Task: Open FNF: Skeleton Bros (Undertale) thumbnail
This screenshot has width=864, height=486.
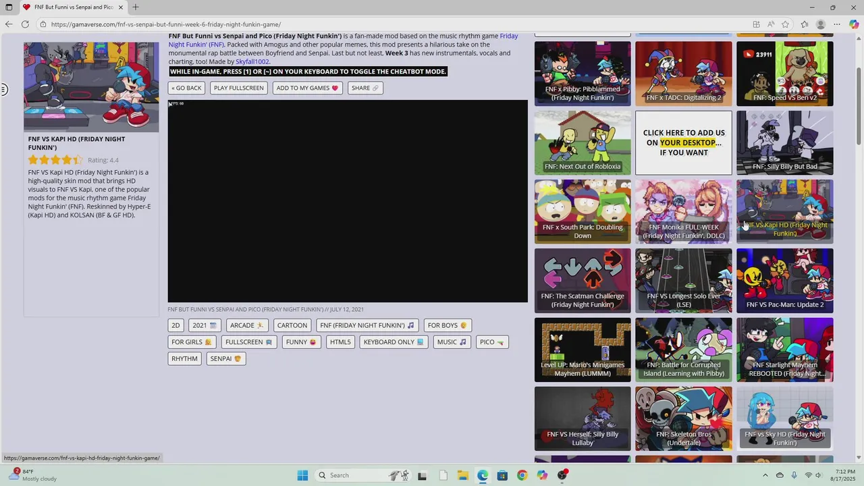Action: point(684,418)
